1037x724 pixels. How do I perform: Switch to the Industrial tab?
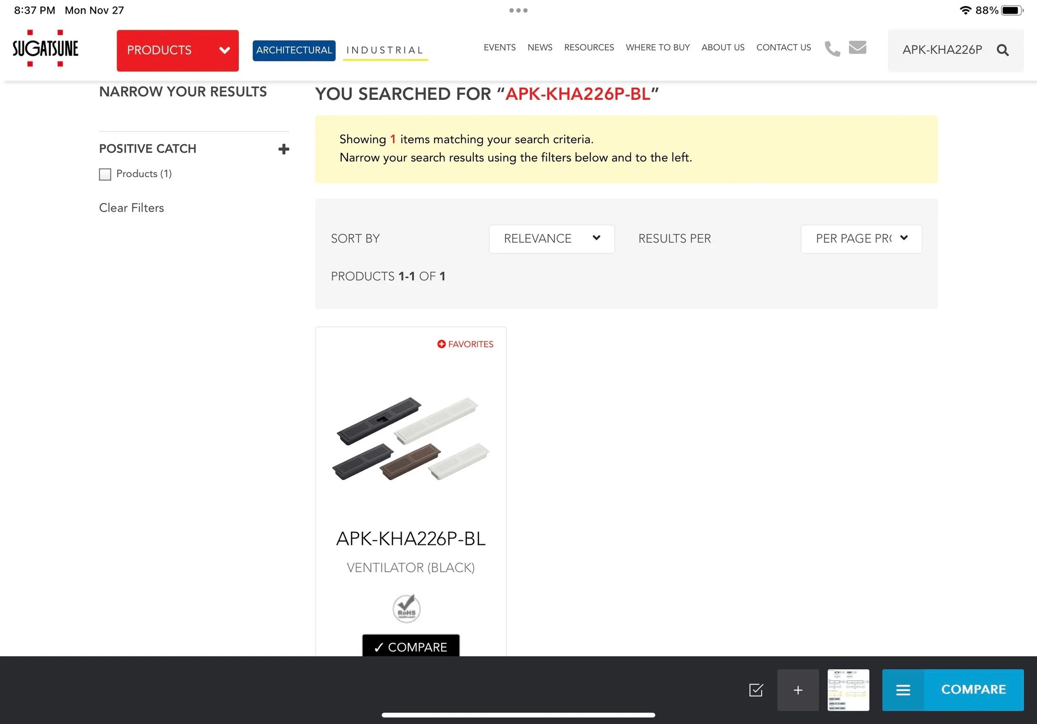click(385, 50)
